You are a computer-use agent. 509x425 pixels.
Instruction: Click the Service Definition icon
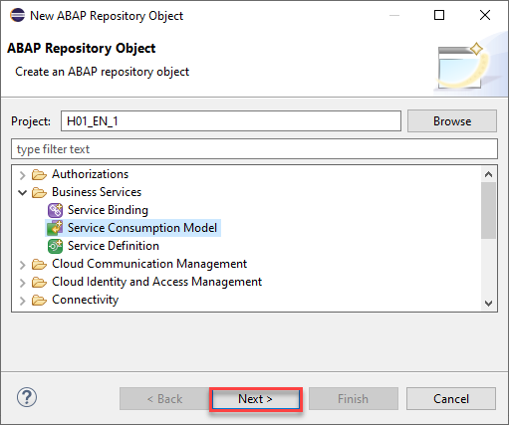[55, 246]
